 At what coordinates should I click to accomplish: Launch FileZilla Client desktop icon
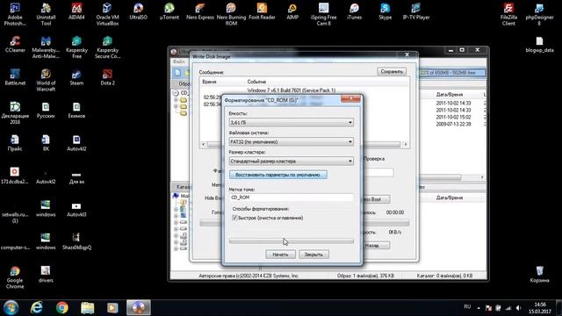(508, 14)
